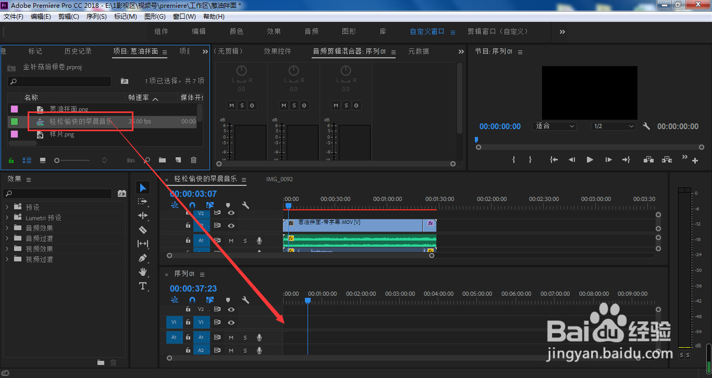Solo track A2 in 序列01 timeline
The height and width of the screenshot is (378, 712).
245,350
